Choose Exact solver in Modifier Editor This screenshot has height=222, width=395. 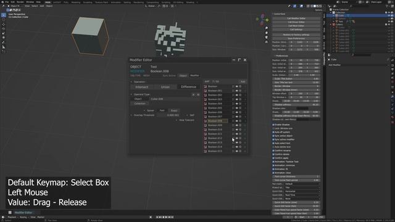174,110
